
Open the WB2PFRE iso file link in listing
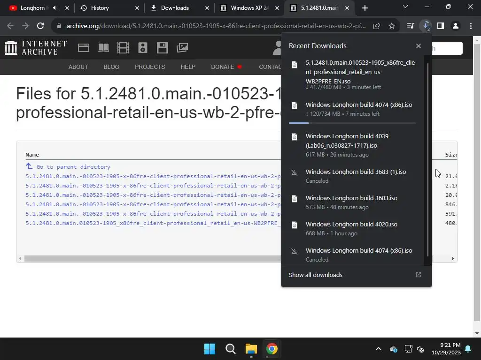coord(153,223)
